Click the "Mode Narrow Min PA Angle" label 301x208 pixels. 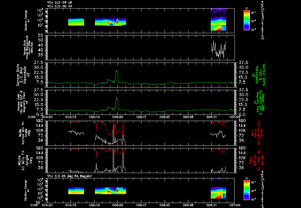25,132
